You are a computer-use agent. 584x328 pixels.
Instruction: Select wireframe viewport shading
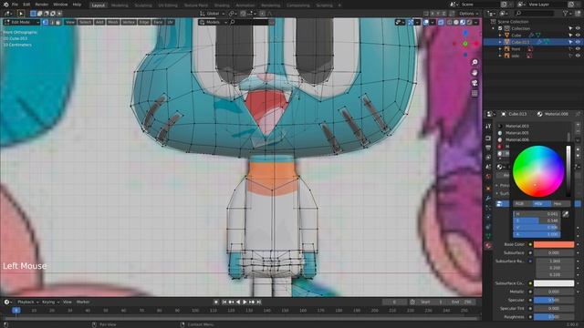click(x=450, y=22)
